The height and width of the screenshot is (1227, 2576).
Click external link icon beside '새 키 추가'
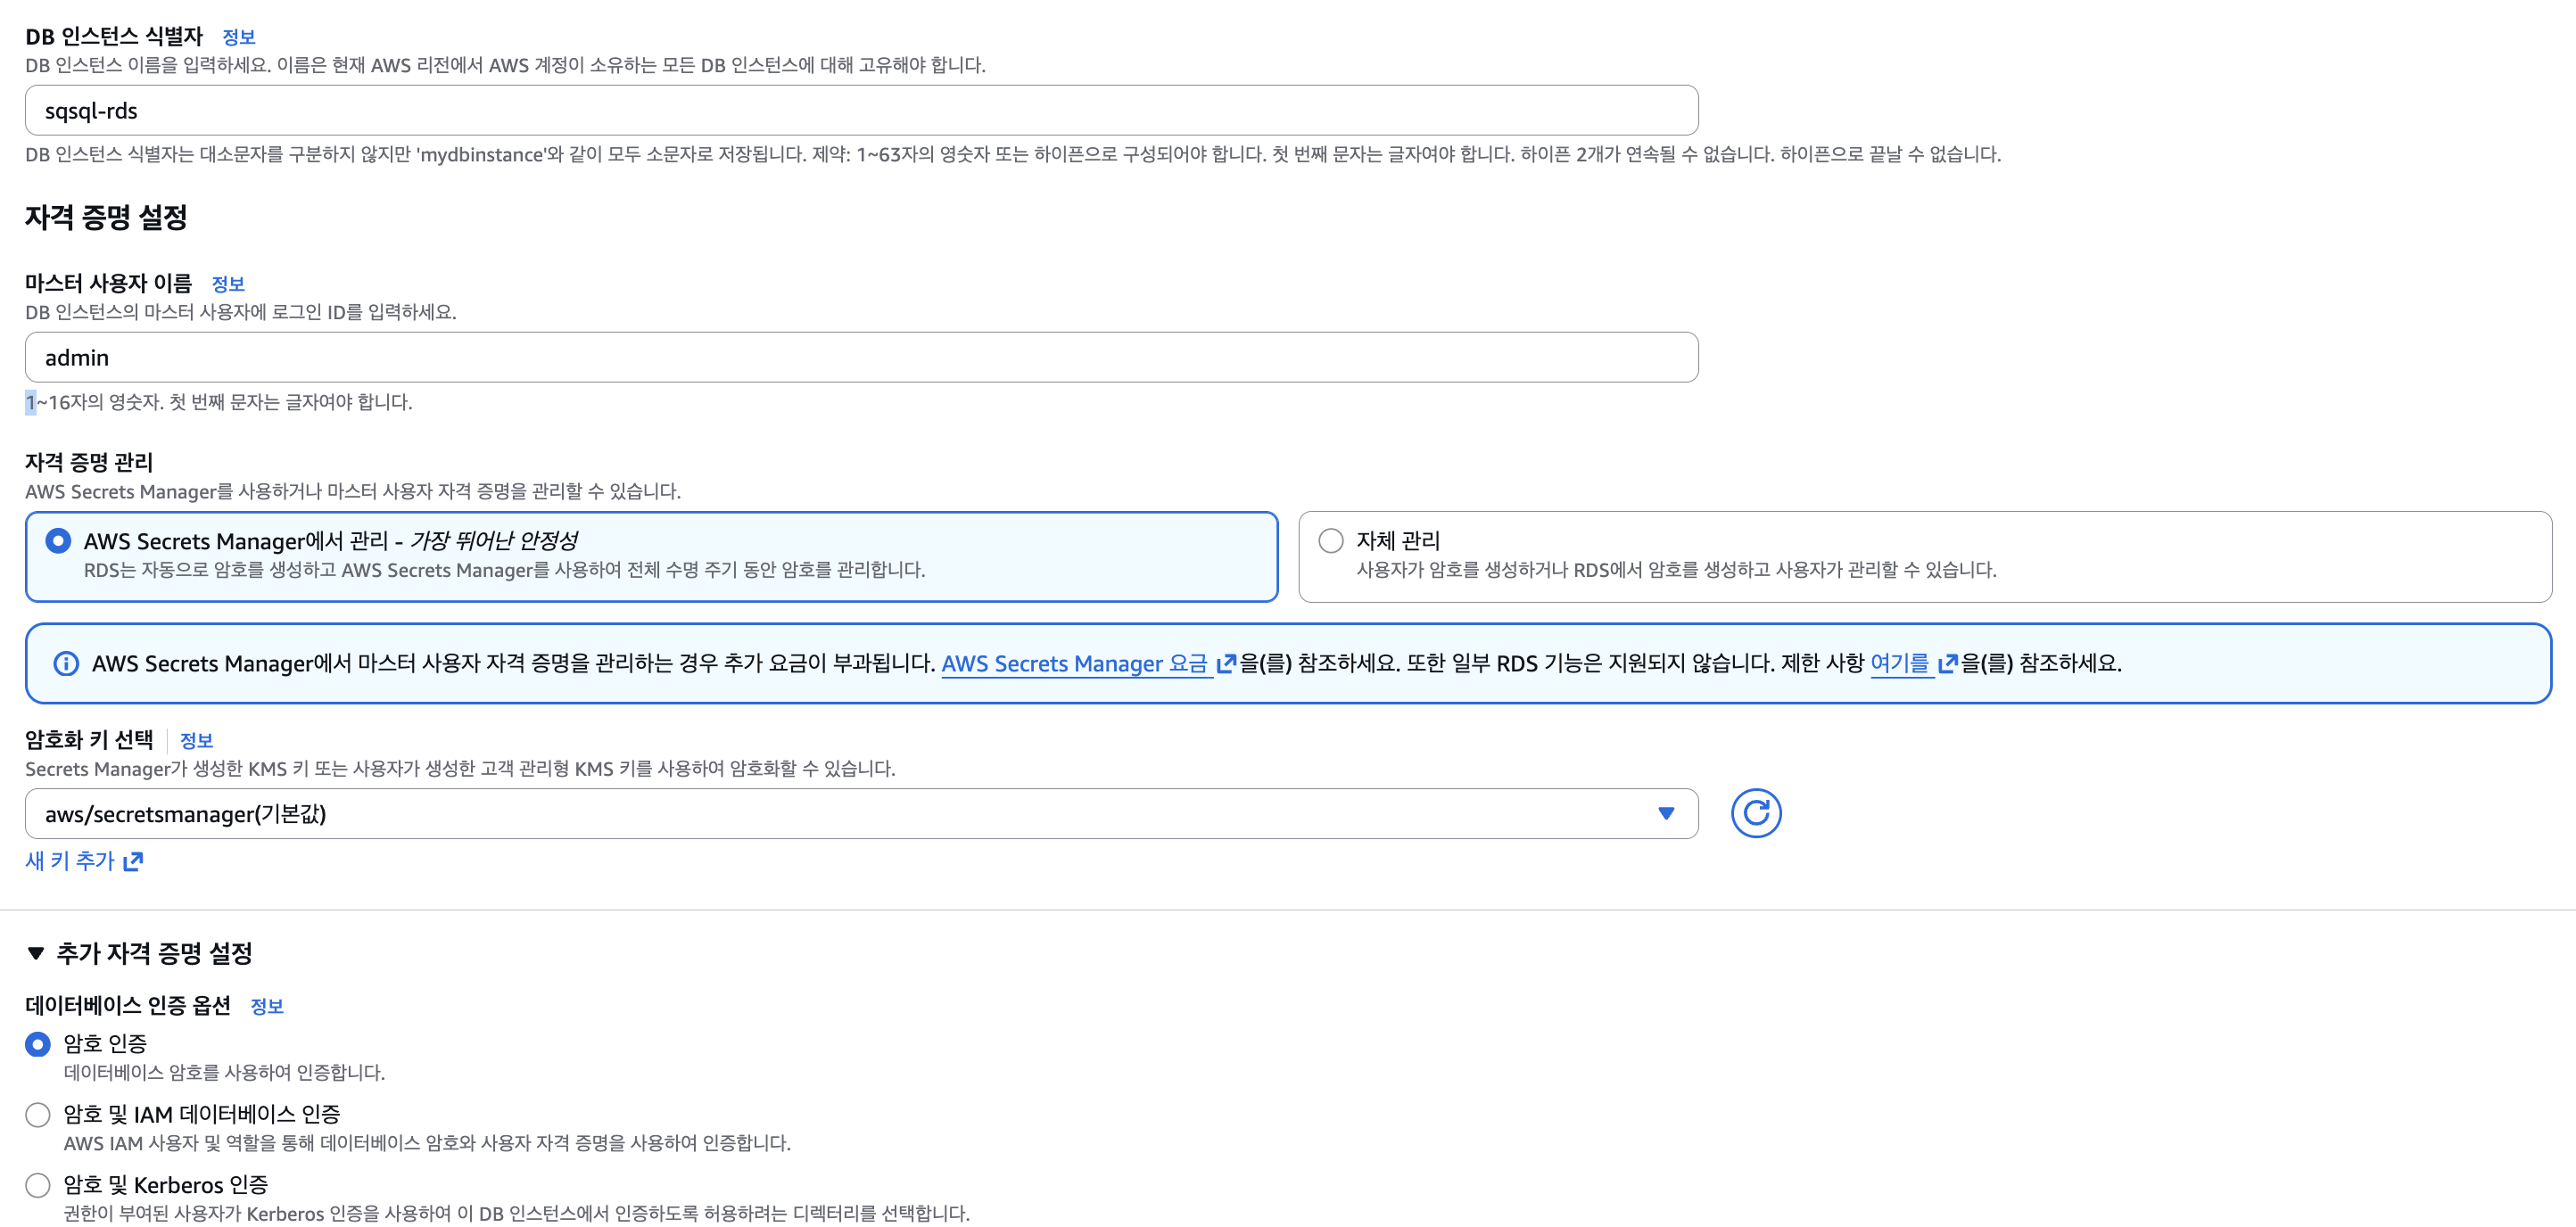tap(133, 861)
